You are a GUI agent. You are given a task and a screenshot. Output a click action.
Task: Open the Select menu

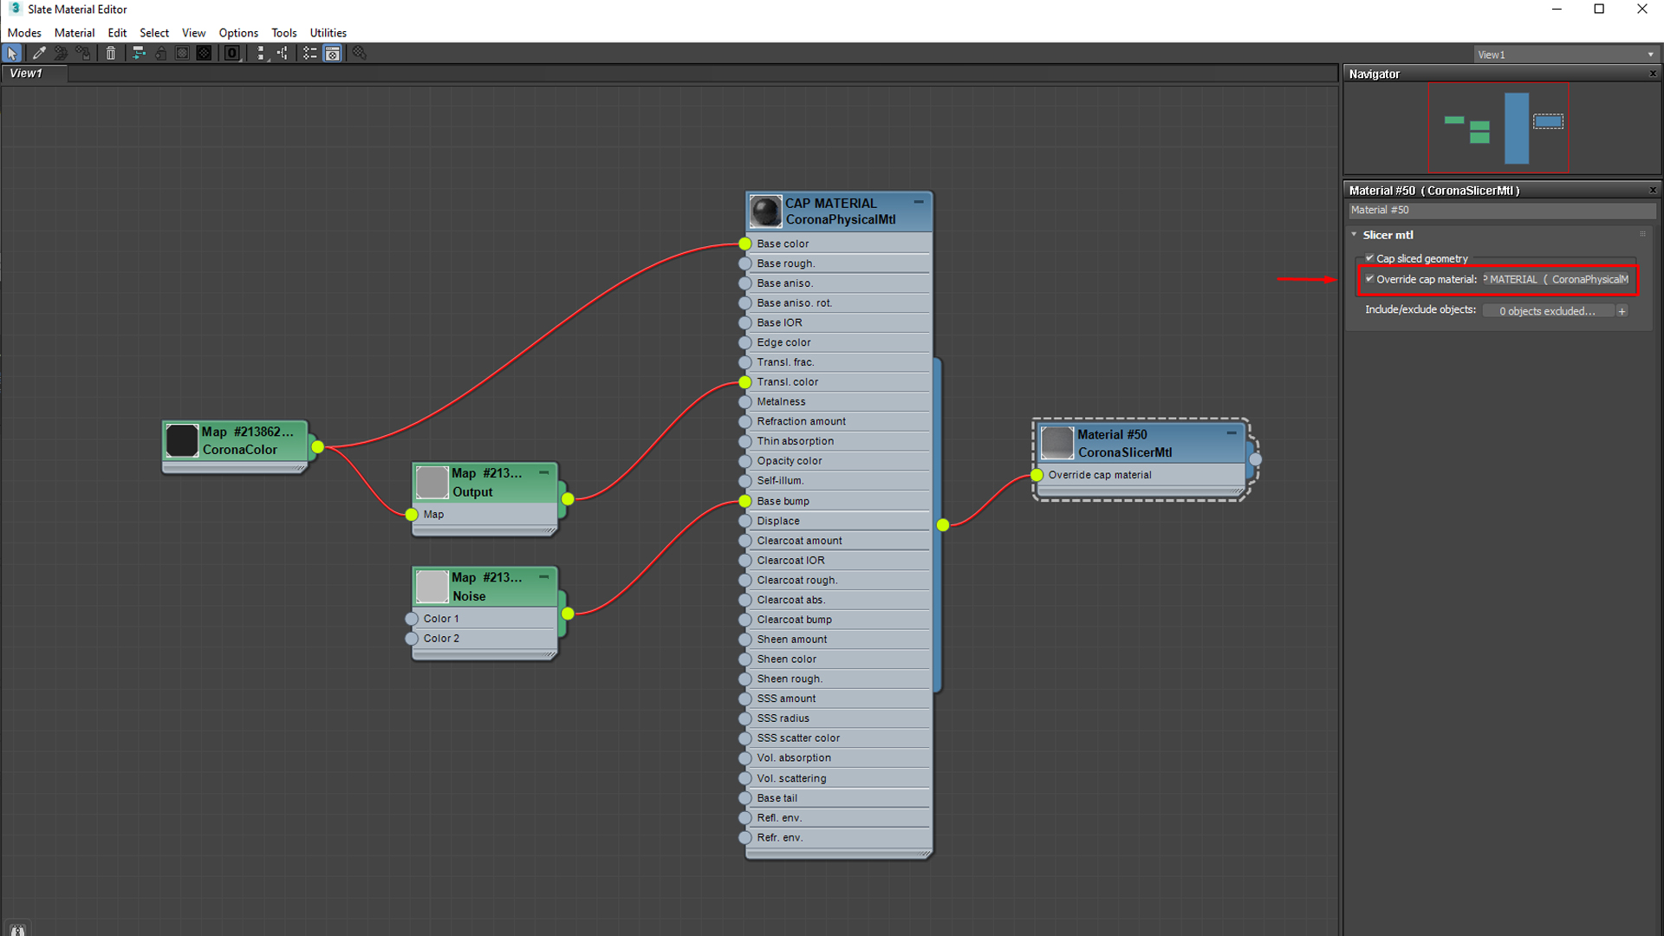coord(154,33)
